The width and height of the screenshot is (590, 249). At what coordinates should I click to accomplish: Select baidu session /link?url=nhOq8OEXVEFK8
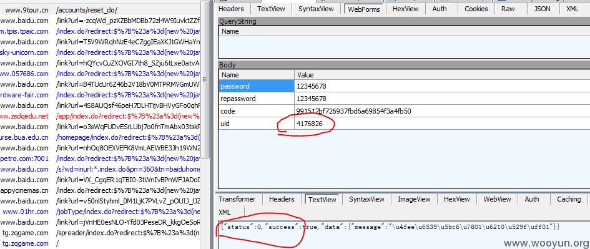(x=100, y=148)
